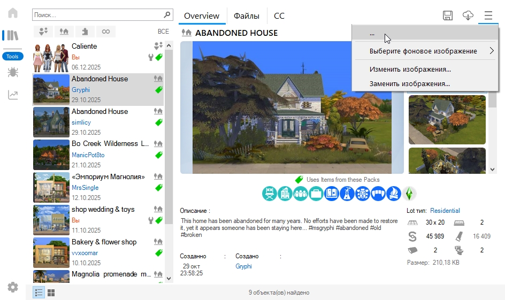Select the «Эмпориум Магнолия» entry
505x300 pixels.
[x=98, y=187]
